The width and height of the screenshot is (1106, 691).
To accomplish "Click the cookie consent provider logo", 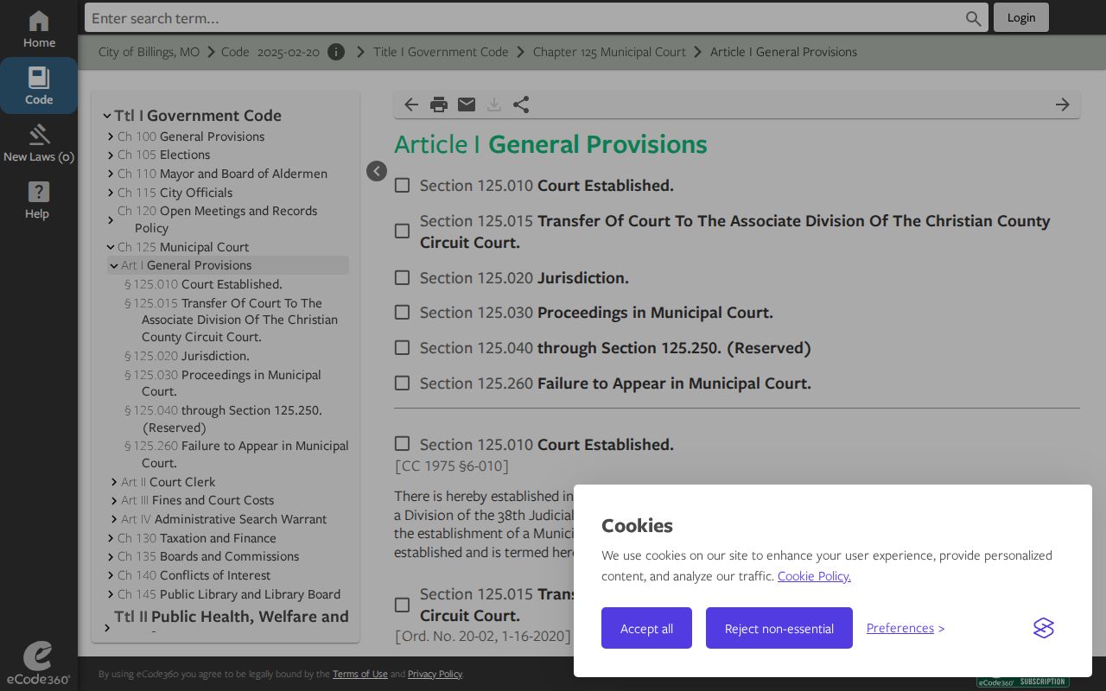I will coord(1044,628).
